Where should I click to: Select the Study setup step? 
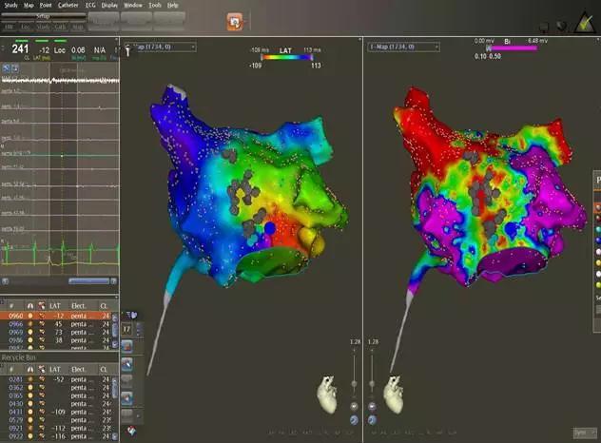[x=43, y=27]
